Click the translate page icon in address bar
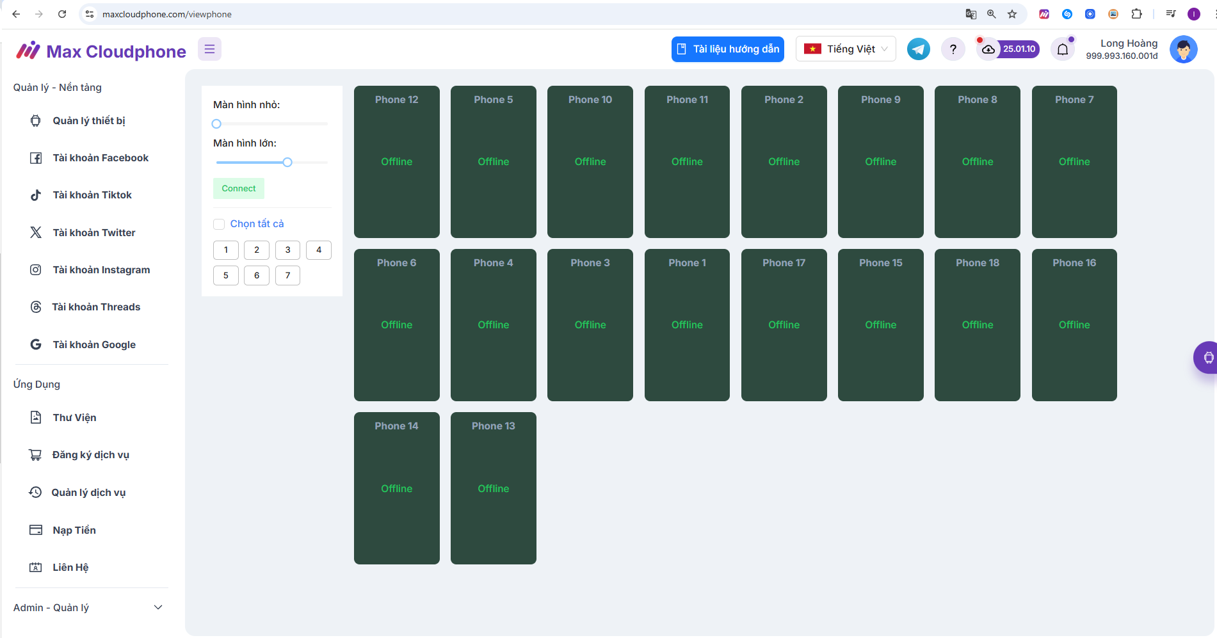 pyautogui.click(x=971, y=14)
